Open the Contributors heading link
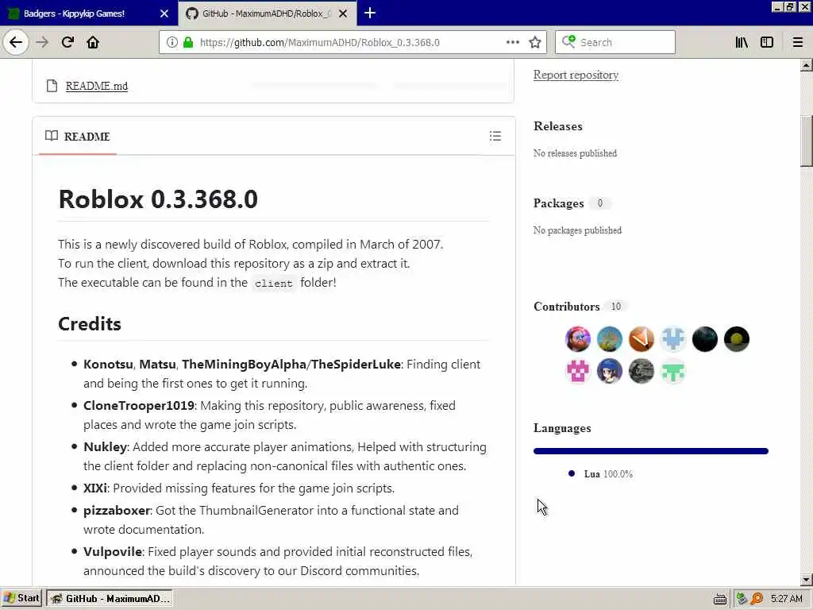This screenshot has height=610, width=813. pos(566,307)
